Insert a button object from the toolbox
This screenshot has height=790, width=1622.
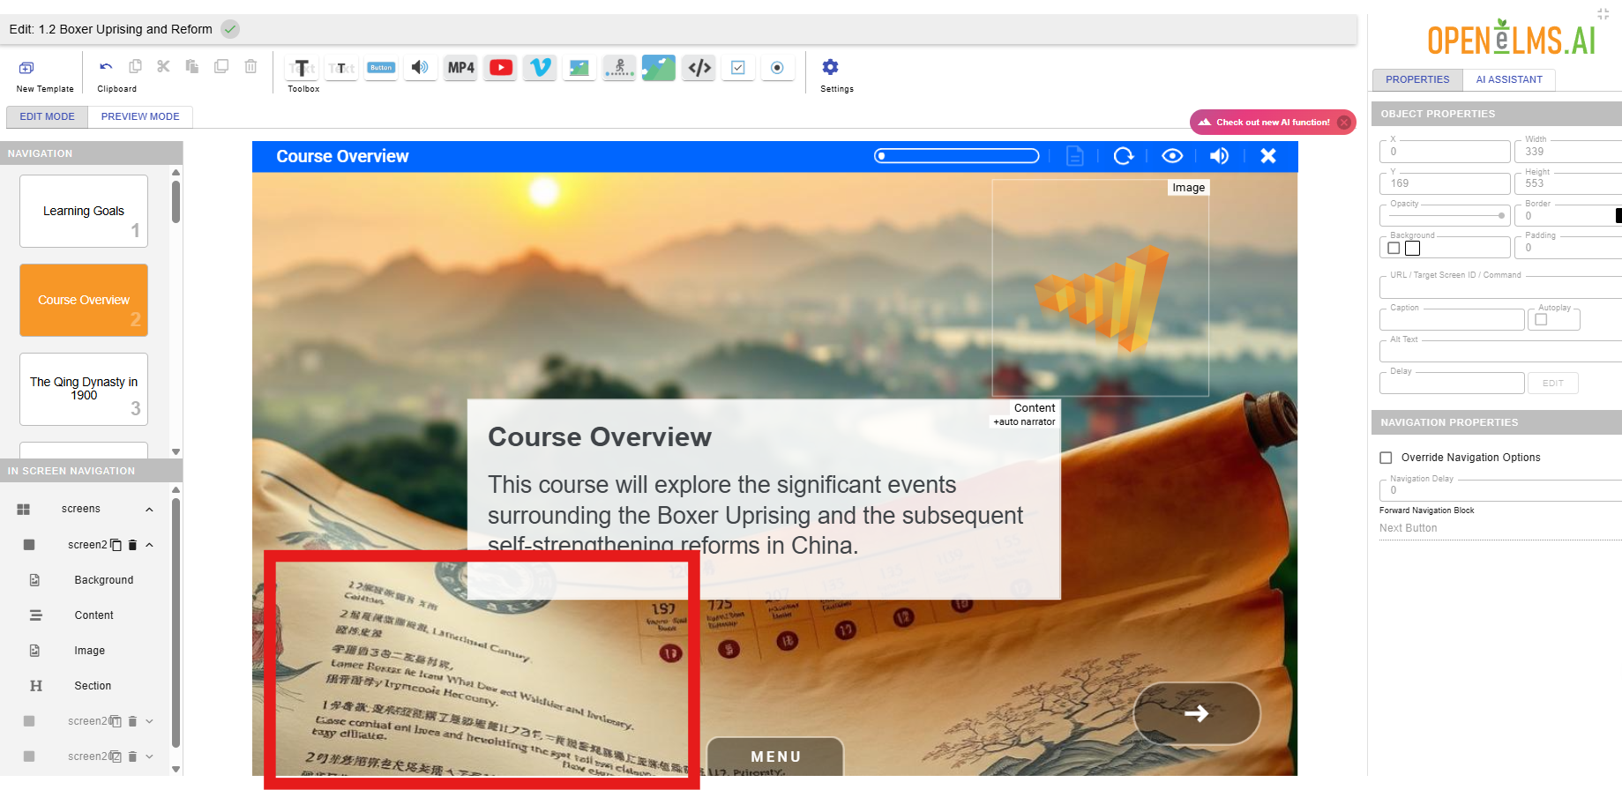[381, 68]
